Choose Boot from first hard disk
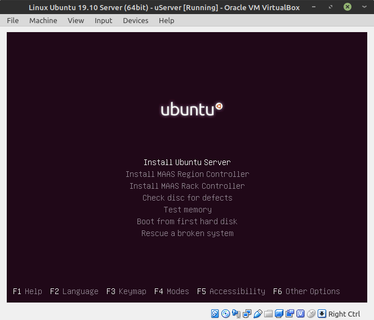Image resolution: width=374 pixels, height=320 pixels. click(187, 221)
